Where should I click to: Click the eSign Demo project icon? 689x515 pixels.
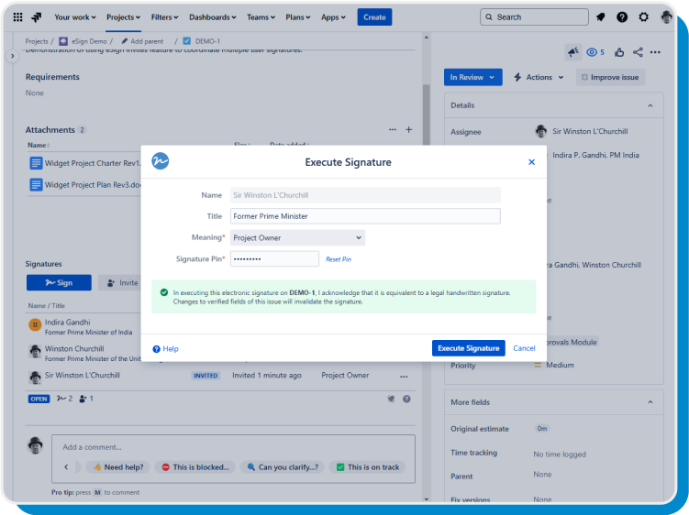coord(63,41)
